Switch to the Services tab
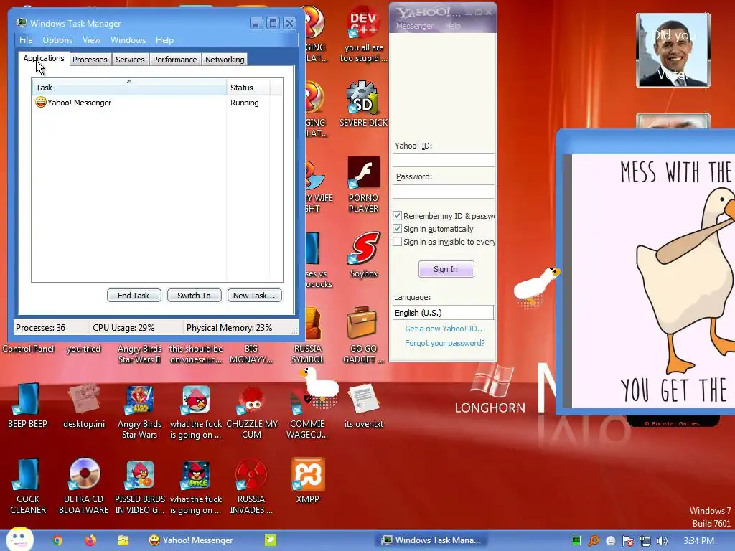The width and height of the screenshot is (735, 551). (x=130, y=60)
